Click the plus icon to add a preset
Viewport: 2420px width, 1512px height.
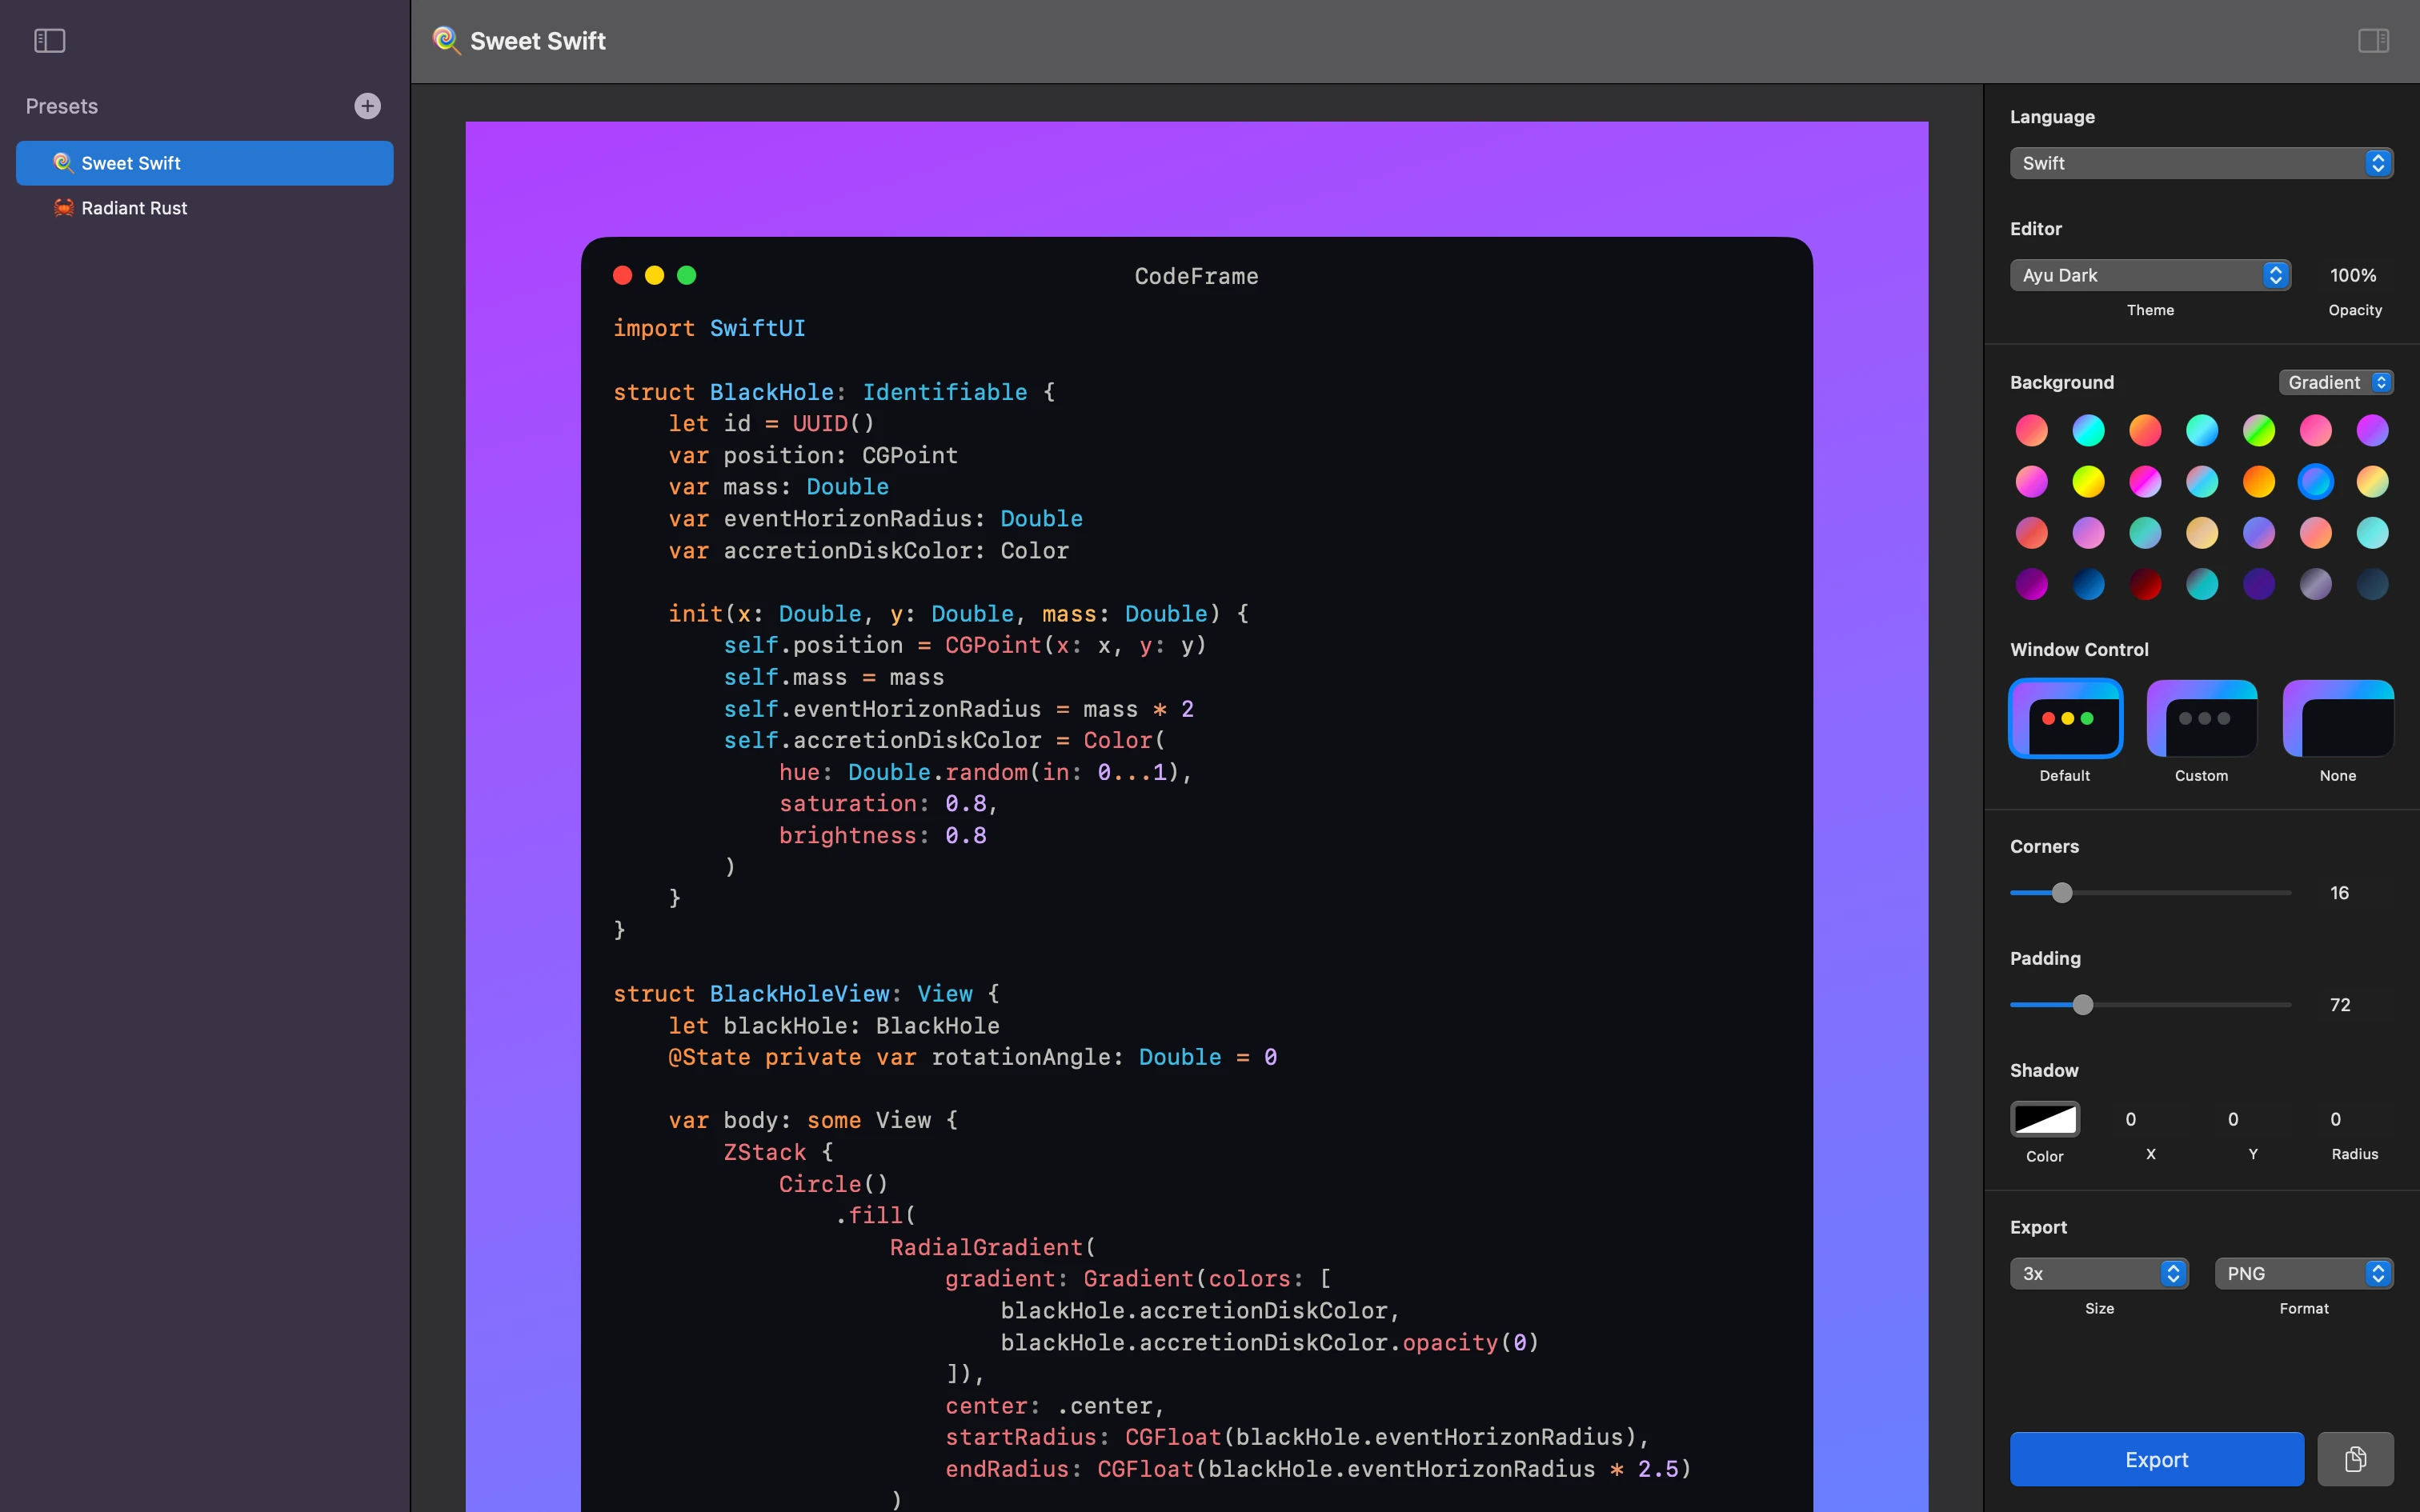click(x=367, y=106)
